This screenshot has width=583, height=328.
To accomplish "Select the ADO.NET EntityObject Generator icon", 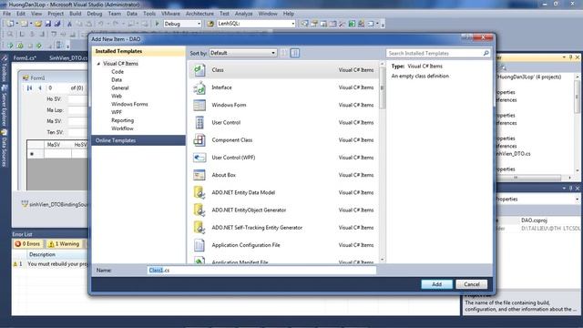I will tap(199, 210).
